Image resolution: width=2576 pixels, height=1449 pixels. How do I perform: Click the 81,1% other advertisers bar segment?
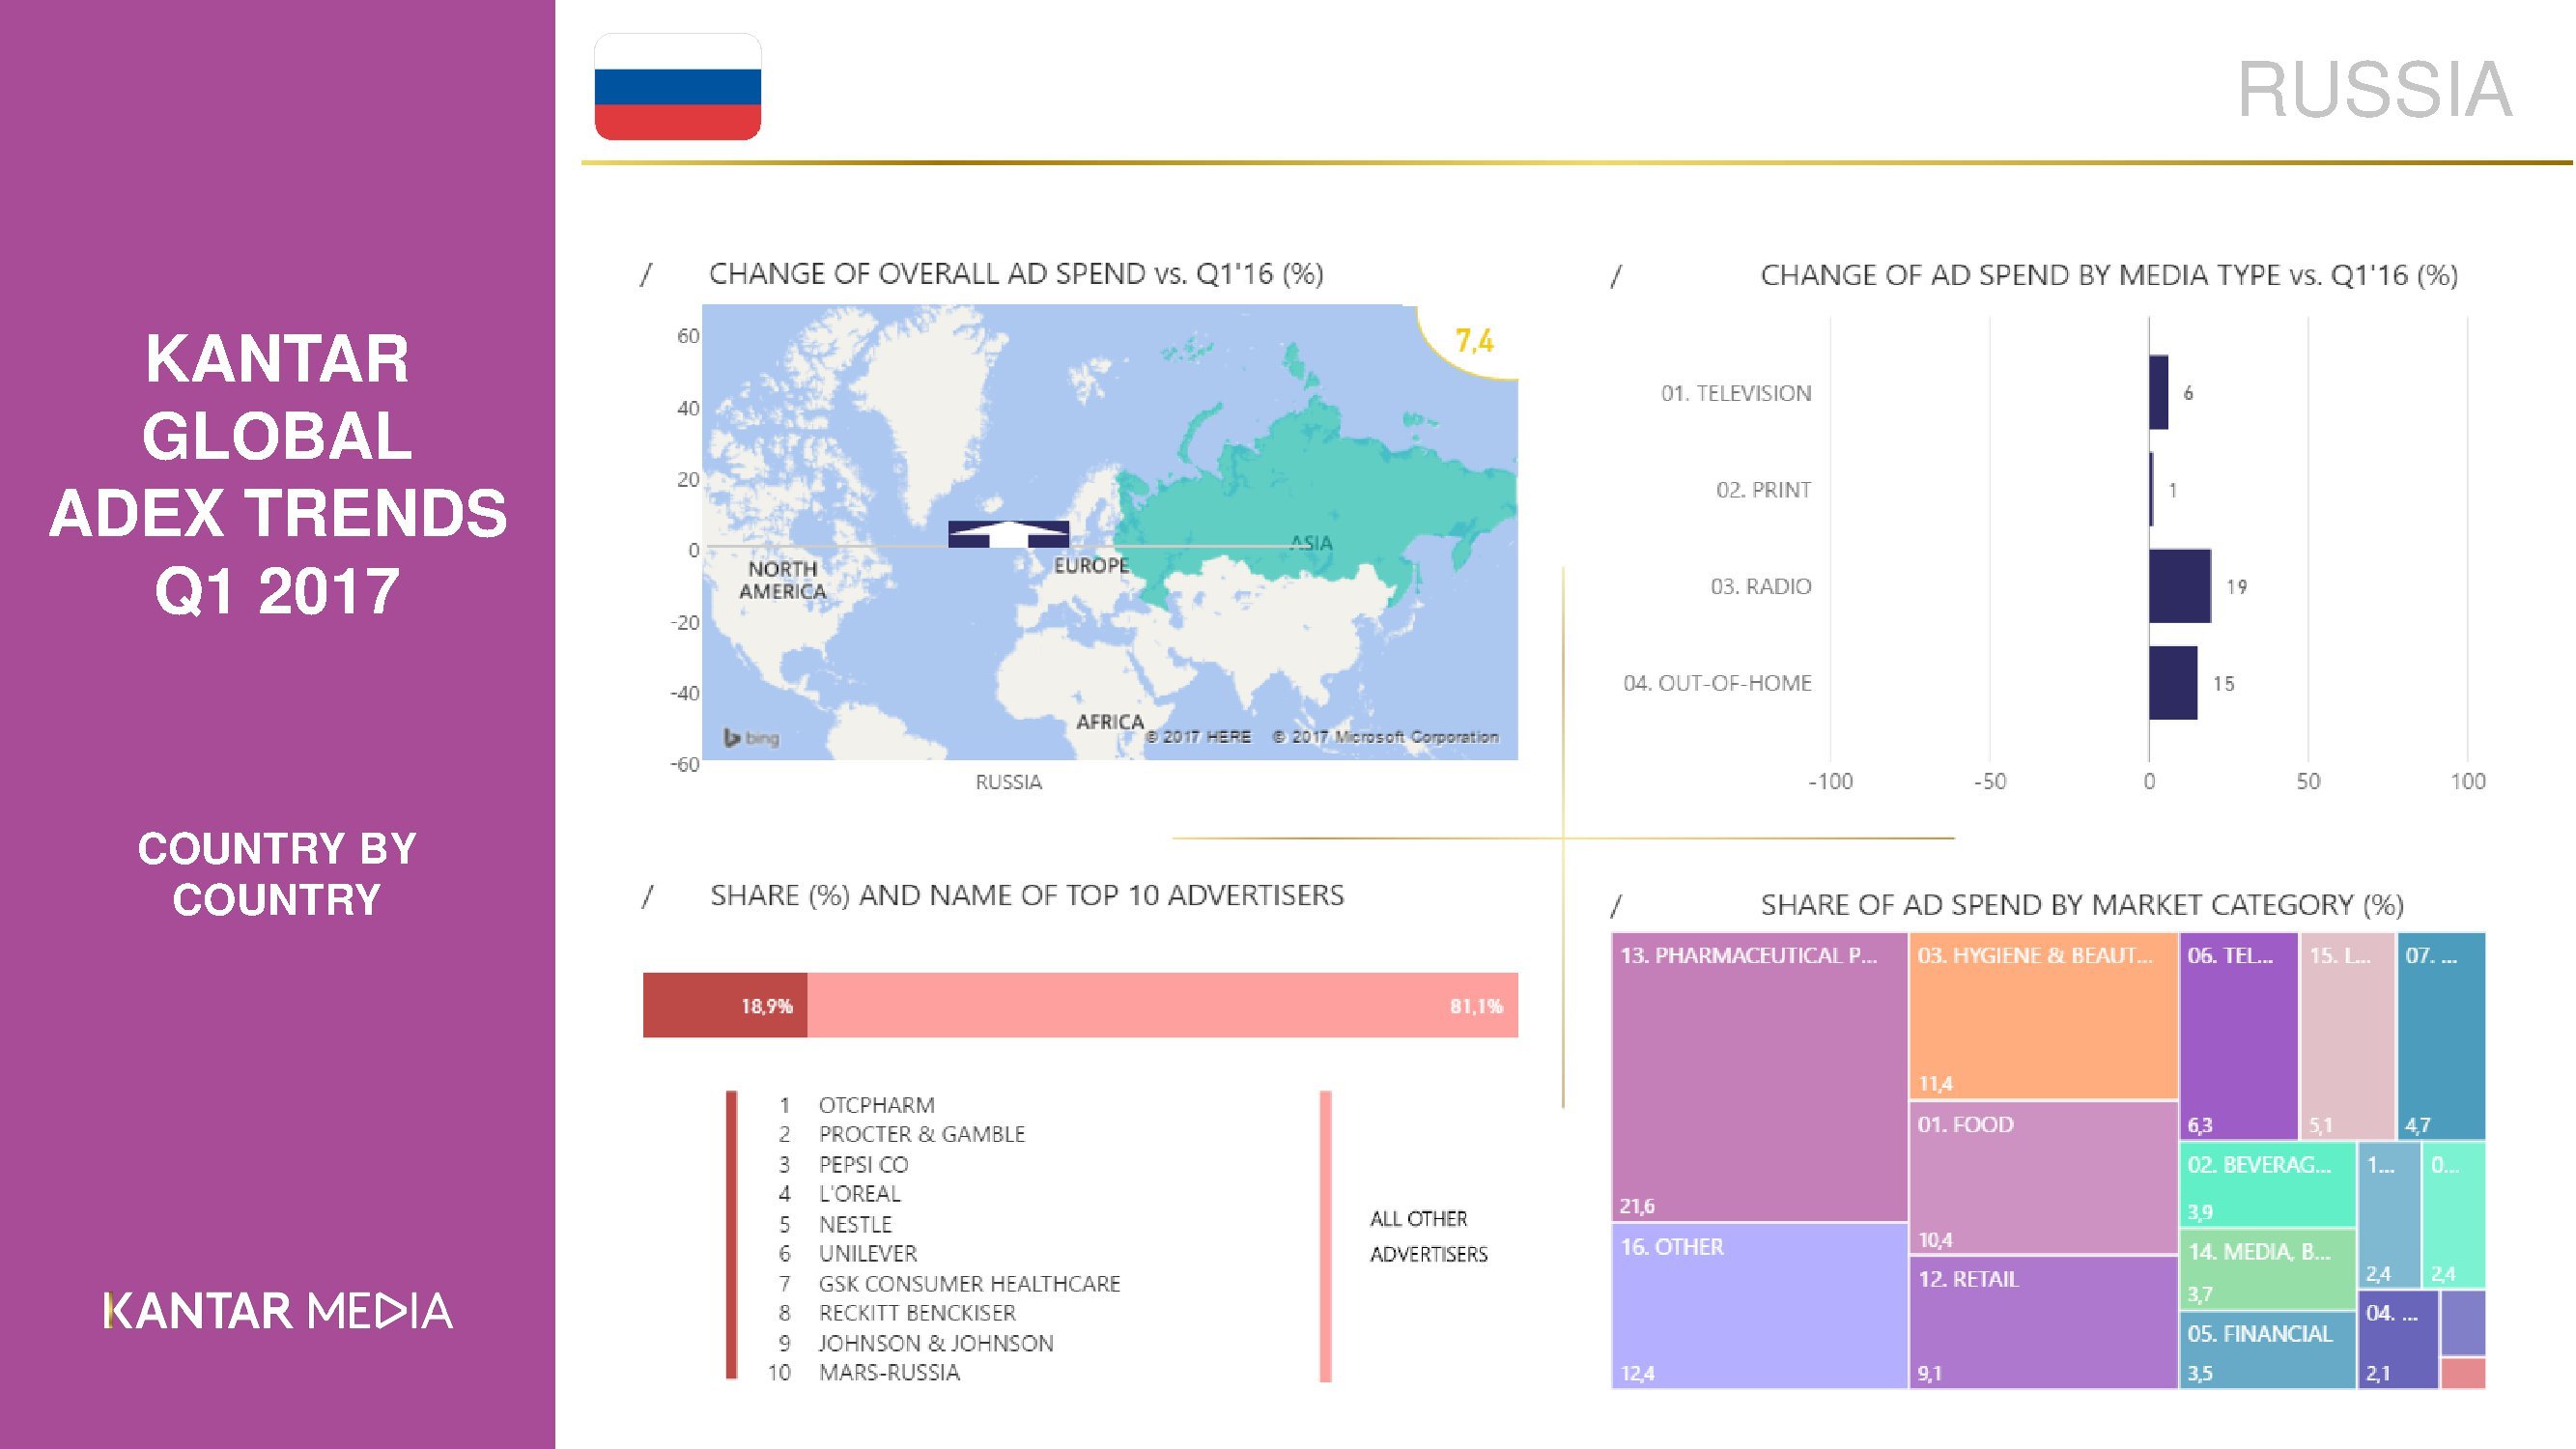(1163, 1005)
